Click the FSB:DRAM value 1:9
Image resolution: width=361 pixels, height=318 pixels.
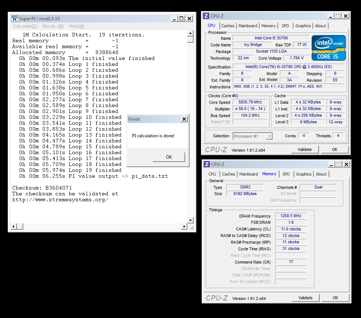click(291, 222)
